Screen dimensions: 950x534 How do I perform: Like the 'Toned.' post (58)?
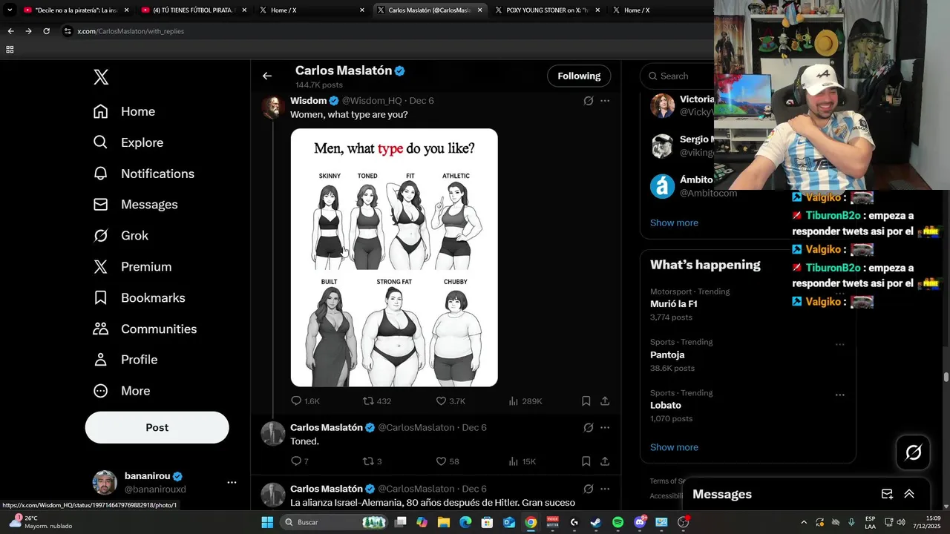point(447,461)
